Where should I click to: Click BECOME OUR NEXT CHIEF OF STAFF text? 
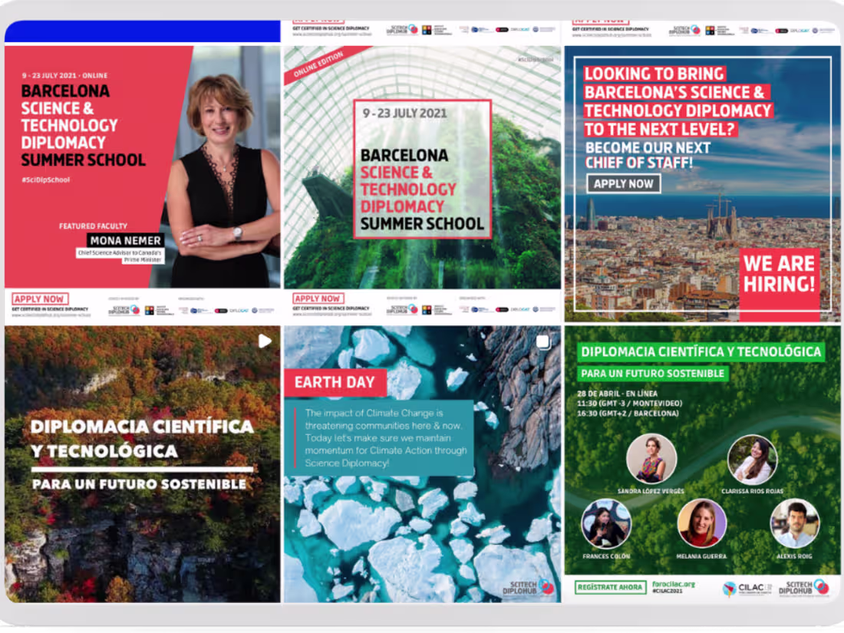point(648,155)
